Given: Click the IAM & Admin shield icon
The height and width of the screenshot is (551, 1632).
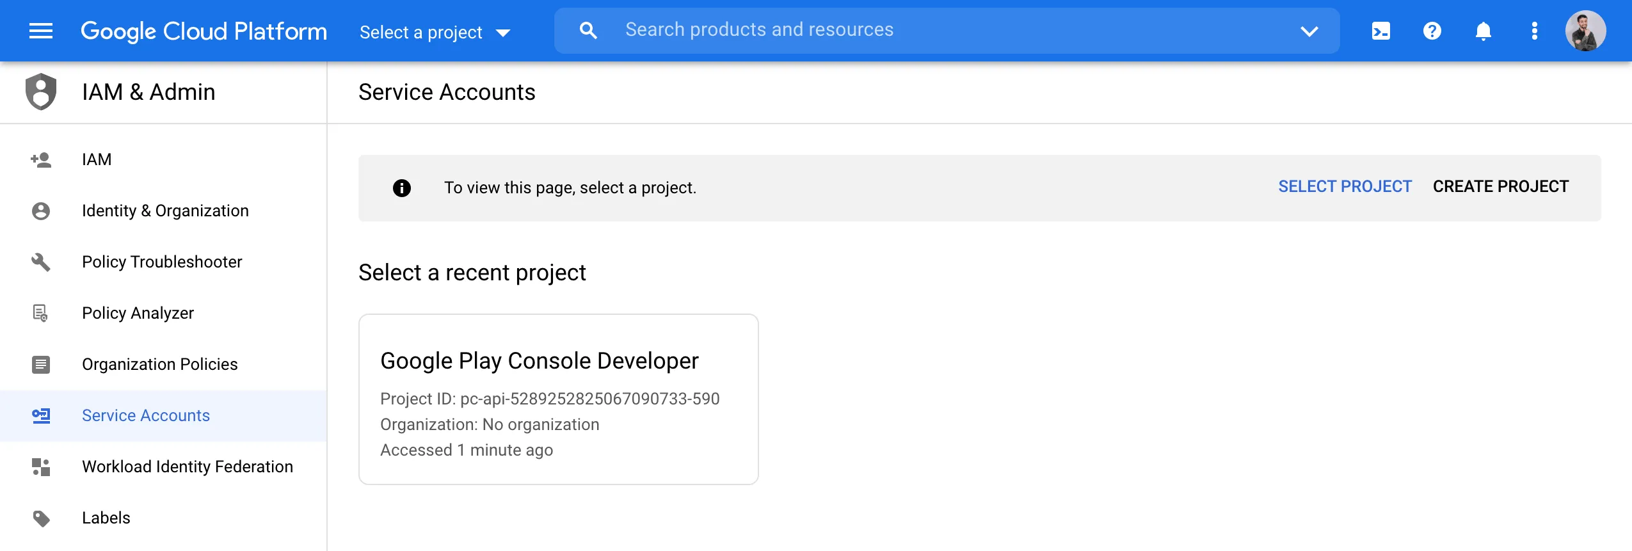Looking at the screenshot, I should tap(41, 92).
